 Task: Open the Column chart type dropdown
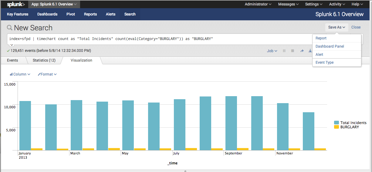click(x=20, y=74)
